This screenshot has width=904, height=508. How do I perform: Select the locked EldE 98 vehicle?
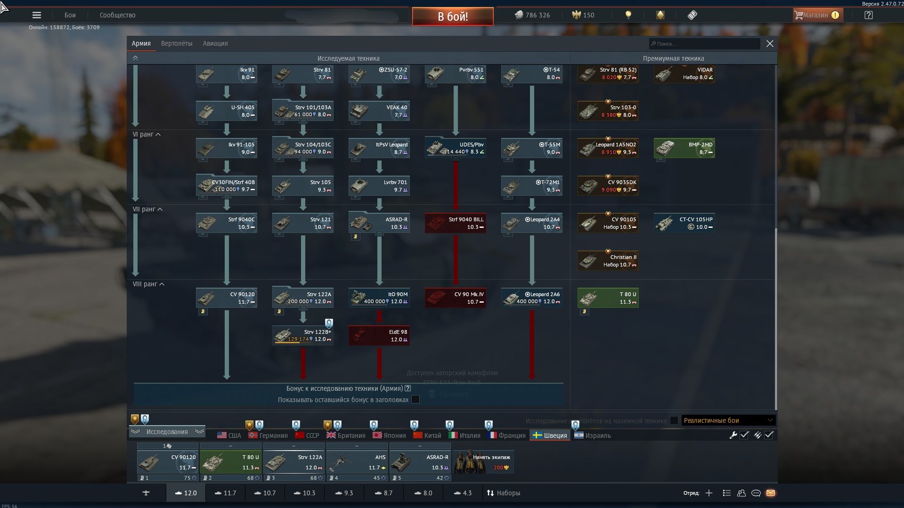click(379, 335)
